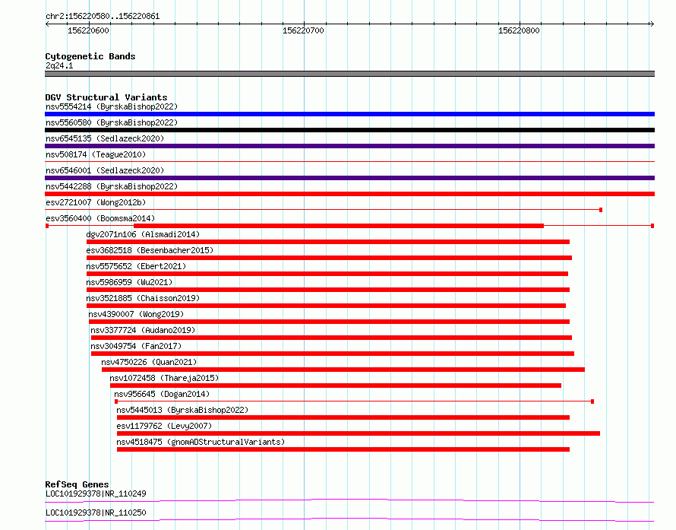
Task: Open nsv6545135 (Sedlazeck2020) variant label
Action: (x=105, y=138)
